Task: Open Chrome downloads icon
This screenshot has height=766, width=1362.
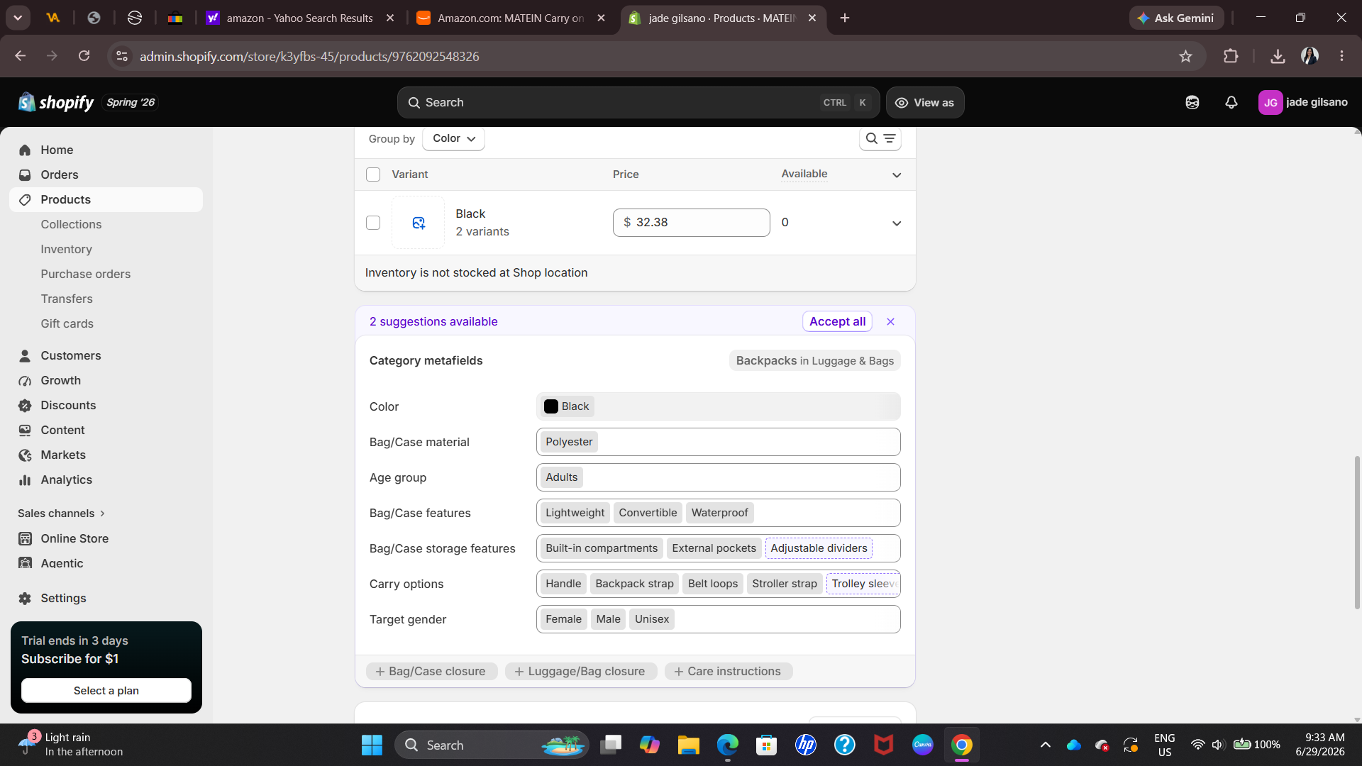Action: (x=1278, y=56)
